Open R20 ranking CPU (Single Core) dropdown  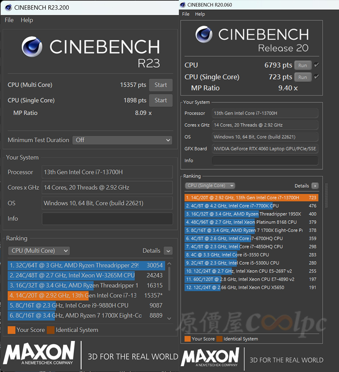[x=210, y=186]
